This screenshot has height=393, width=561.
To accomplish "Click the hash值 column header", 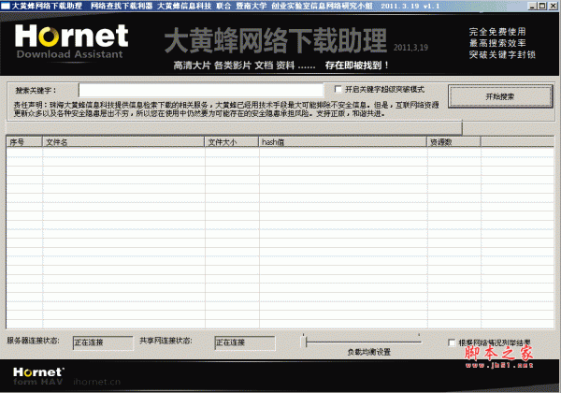I will pyautogui.click(x=343, y=142).
